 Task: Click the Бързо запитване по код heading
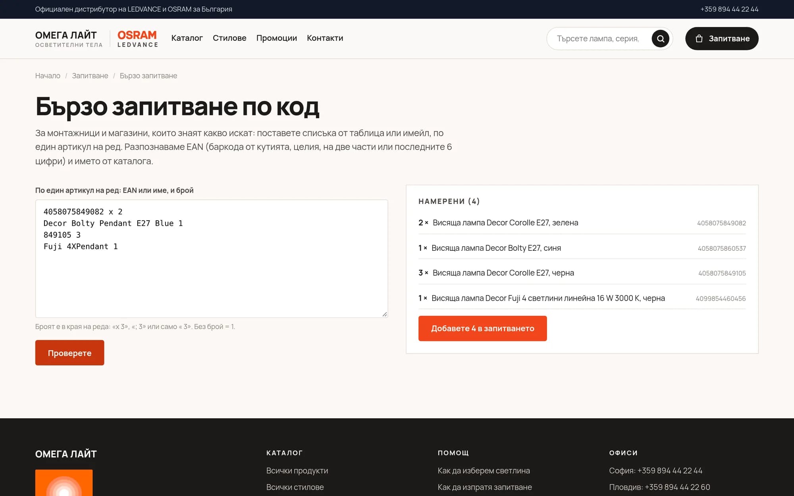[177, 106]
